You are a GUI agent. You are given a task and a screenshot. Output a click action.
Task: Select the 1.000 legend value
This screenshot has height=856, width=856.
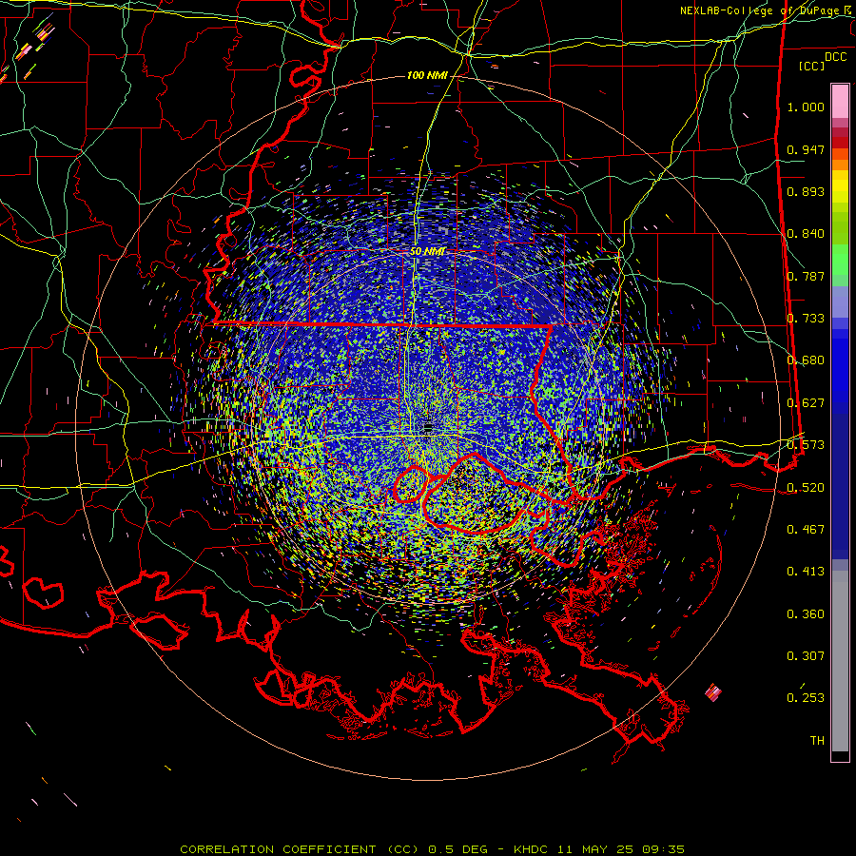(806, 107)
